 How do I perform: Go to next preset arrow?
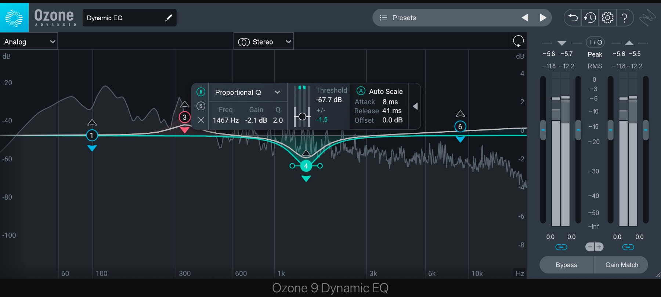pyautogui.click(x=543, y=18)
